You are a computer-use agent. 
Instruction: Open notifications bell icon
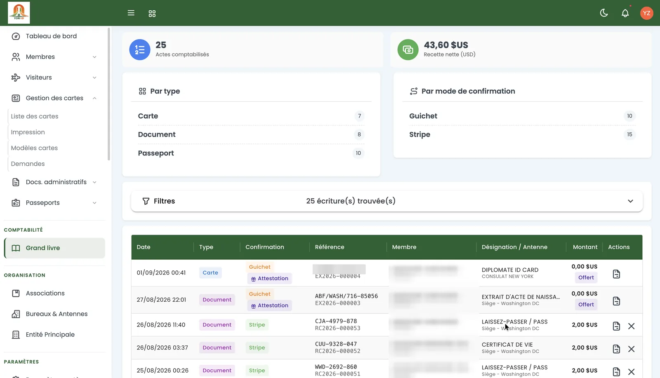625,13
